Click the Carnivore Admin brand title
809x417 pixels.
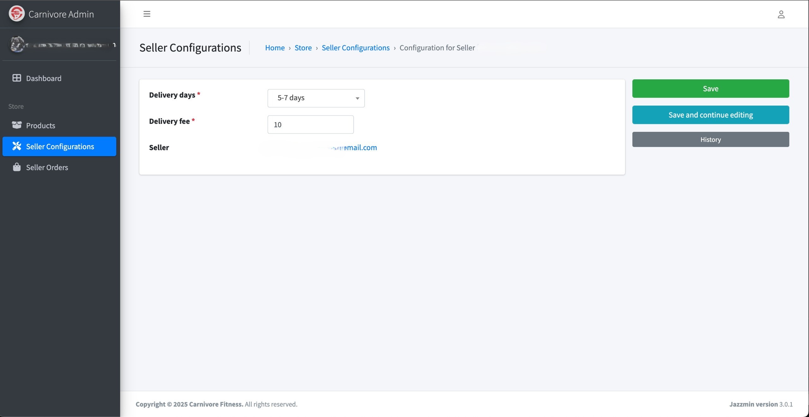pos(61,14)
